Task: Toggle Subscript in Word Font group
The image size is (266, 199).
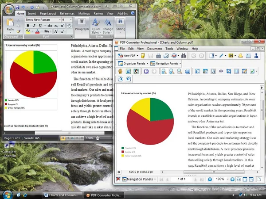Action: (56, 26)
